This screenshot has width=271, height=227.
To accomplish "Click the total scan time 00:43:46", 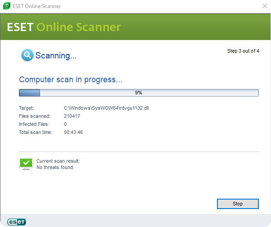I will 73,132.
